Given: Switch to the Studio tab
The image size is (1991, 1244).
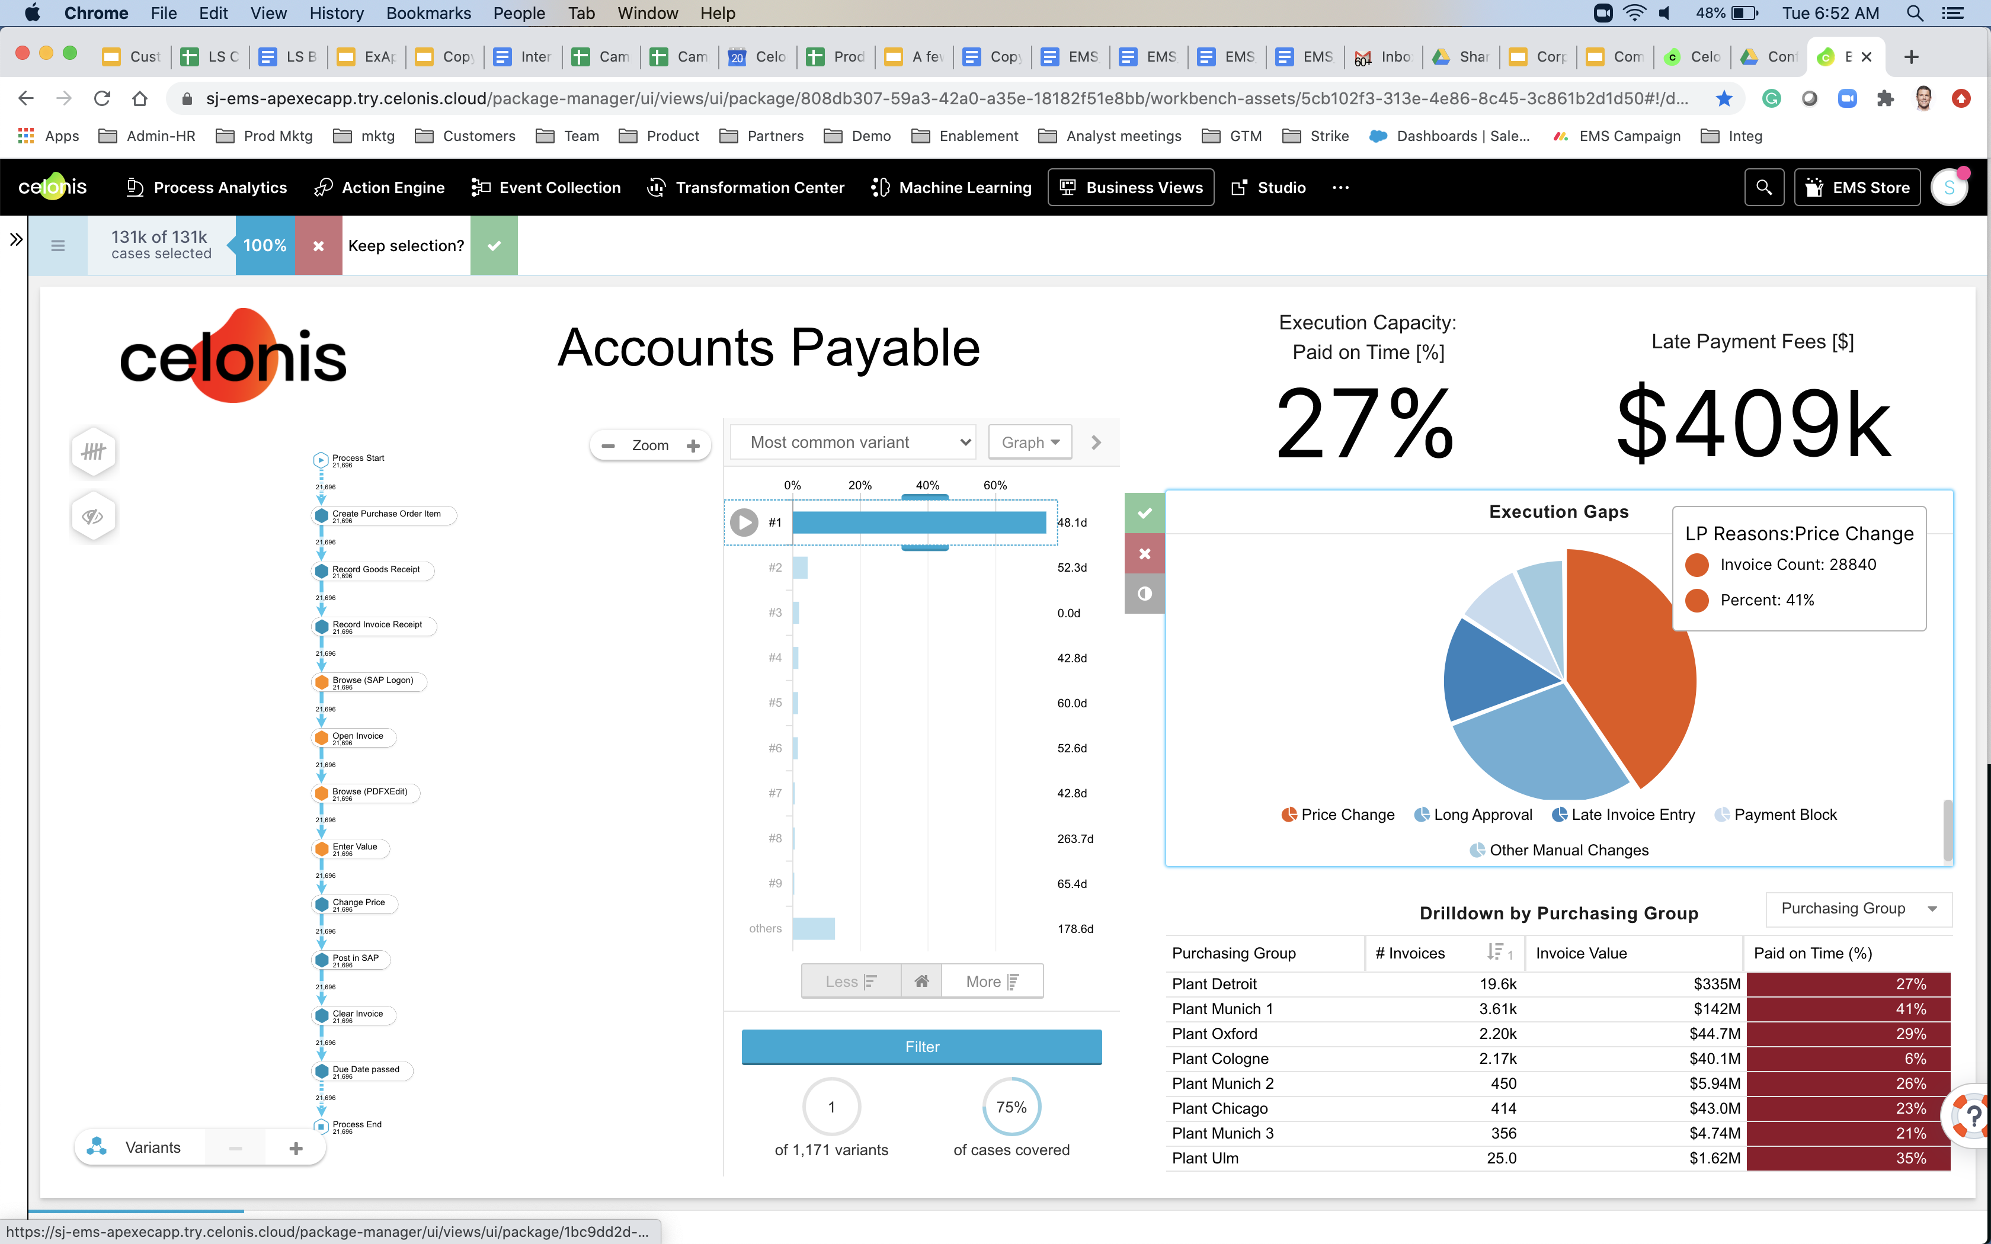Looking at the screenshot, I should [x=1269, y=188].
